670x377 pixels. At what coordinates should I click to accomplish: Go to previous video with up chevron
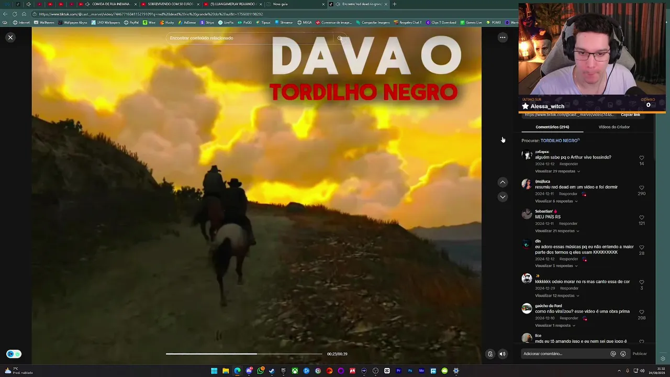[x=502, y=182]
